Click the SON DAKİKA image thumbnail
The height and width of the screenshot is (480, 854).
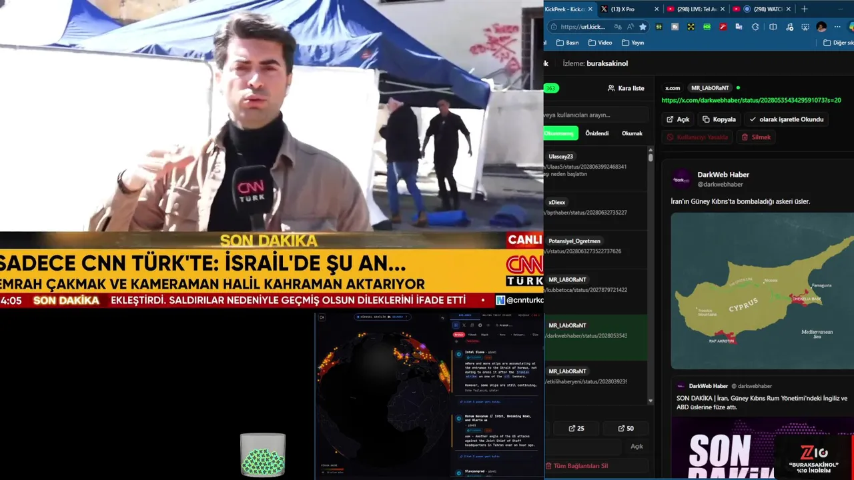pyautogui.click(x=762, y=448)
